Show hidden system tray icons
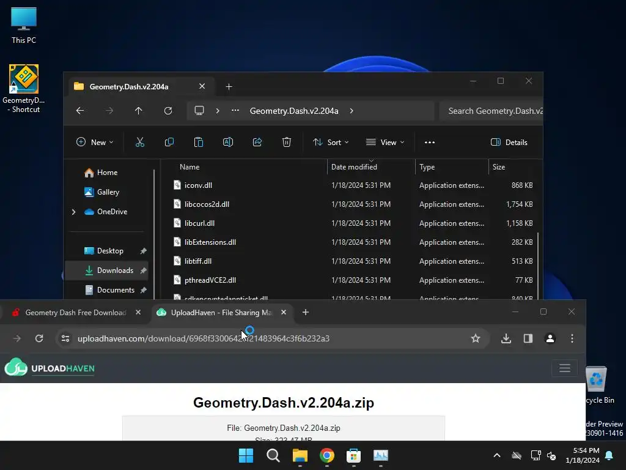The image size is (626, 470). [497, 455]
